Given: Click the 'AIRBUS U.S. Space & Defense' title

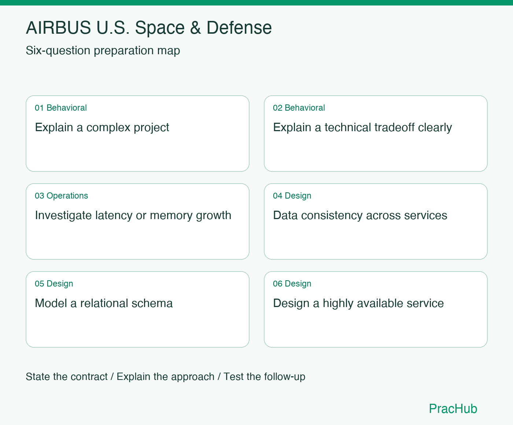Looking at the screenshot, I should coord(149,28).
